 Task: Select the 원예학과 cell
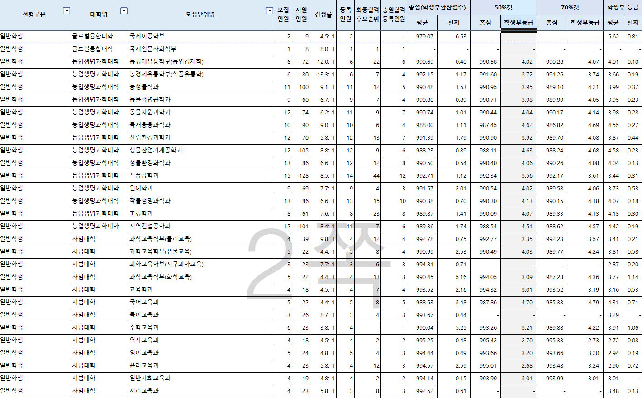tap(201, 188)
